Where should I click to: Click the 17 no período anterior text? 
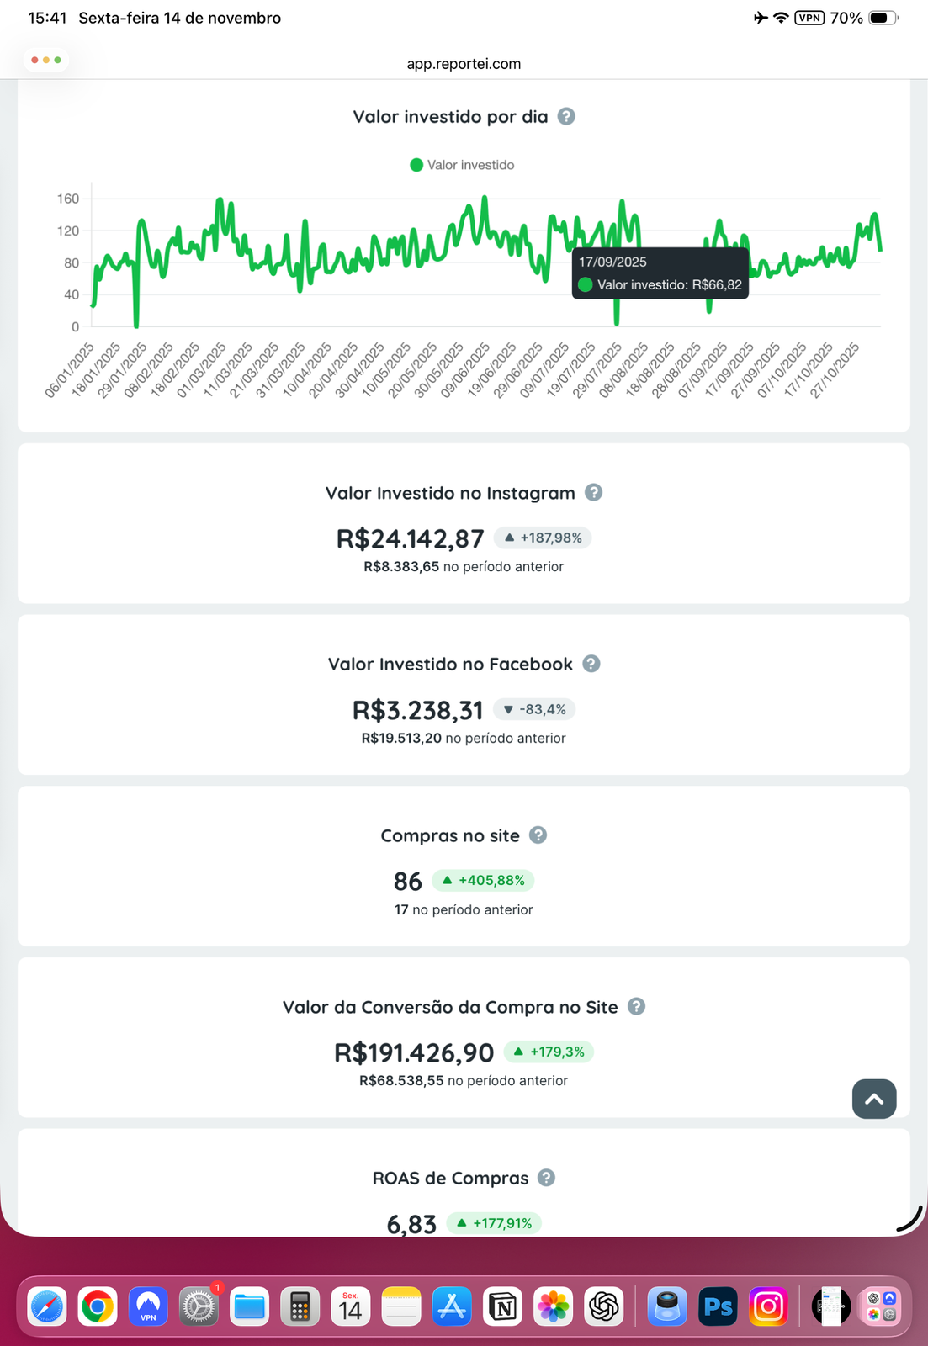pyautogui.click(x=464, y=909)
